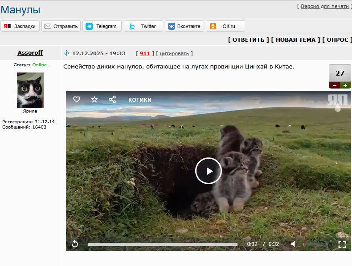
Task: Replay the video with restart icon
Action: click(75, 244)
